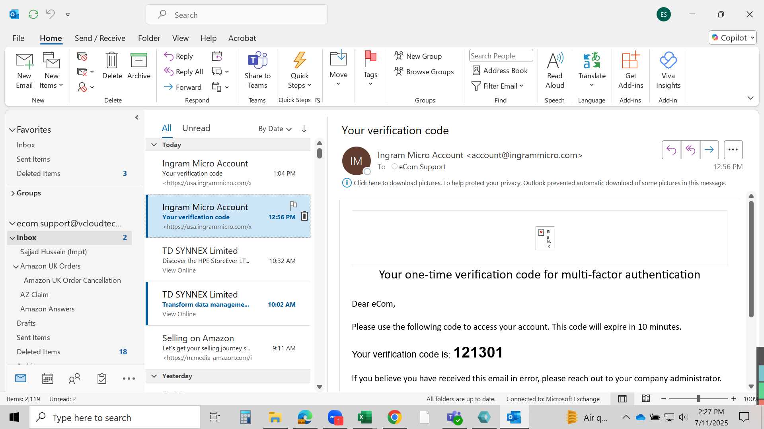Open Amazon UK Order Cancellation folder

72,280
